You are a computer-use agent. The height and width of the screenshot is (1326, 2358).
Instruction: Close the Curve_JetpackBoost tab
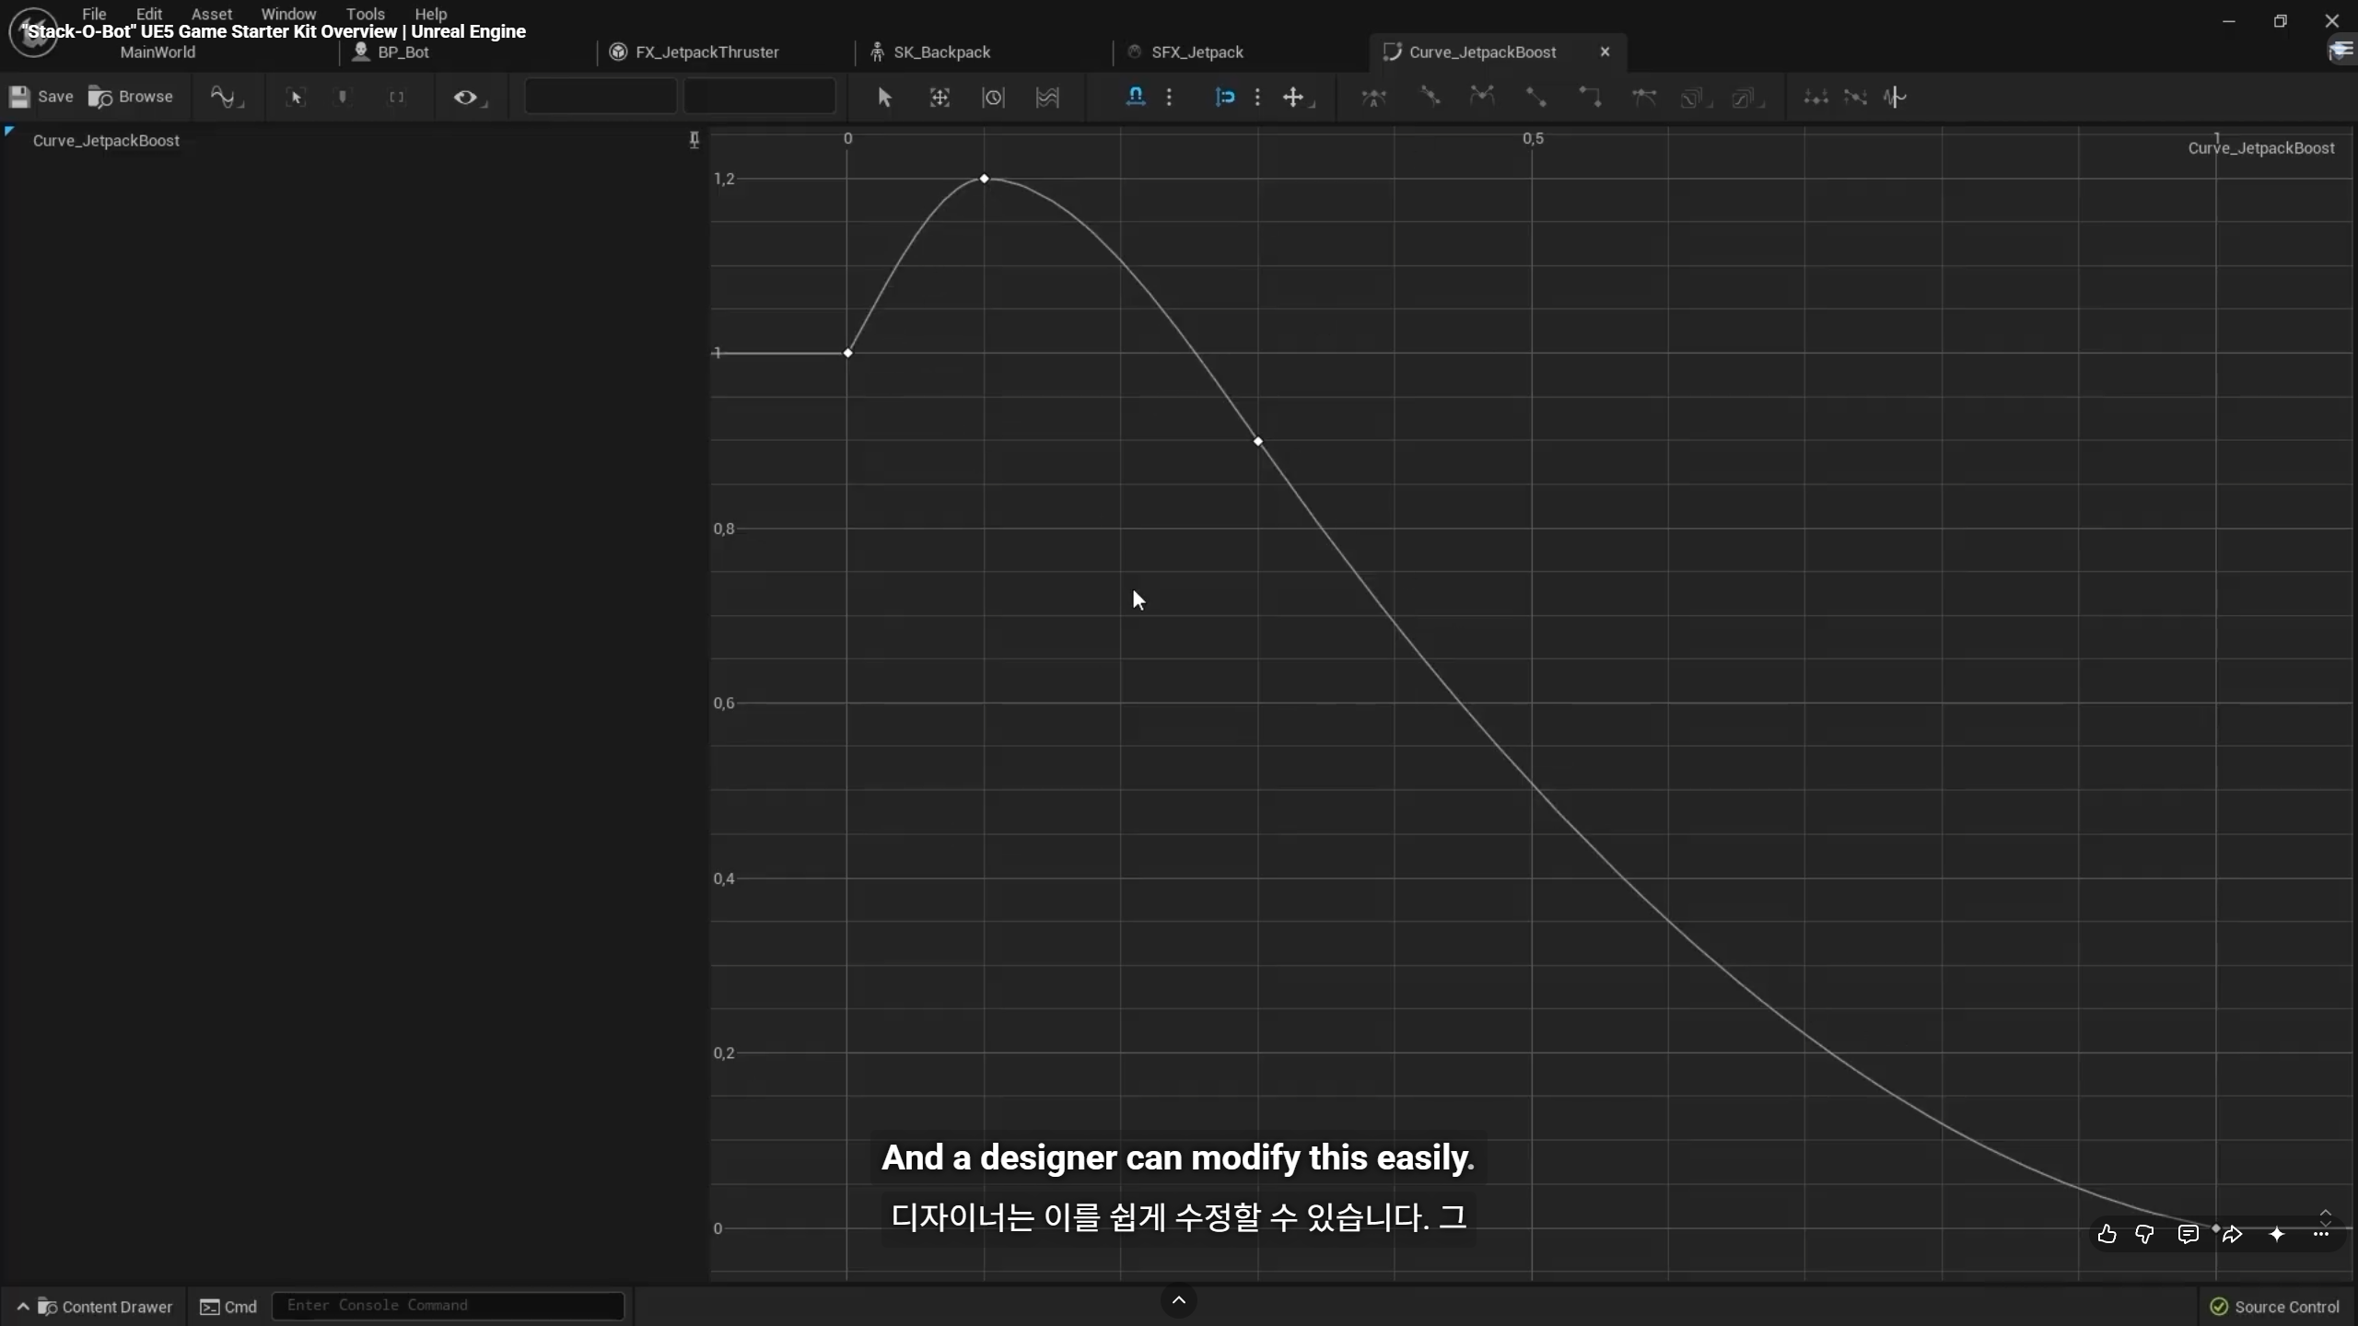1605,52
